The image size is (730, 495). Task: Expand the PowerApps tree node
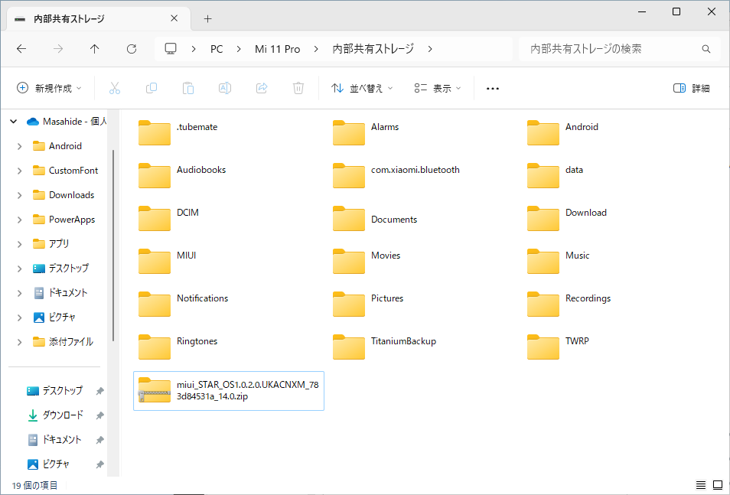coord(20,220)
